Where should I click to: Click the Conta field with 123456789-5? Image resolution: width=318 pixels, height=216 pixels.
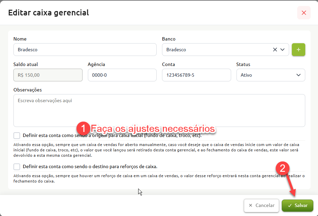196,75
